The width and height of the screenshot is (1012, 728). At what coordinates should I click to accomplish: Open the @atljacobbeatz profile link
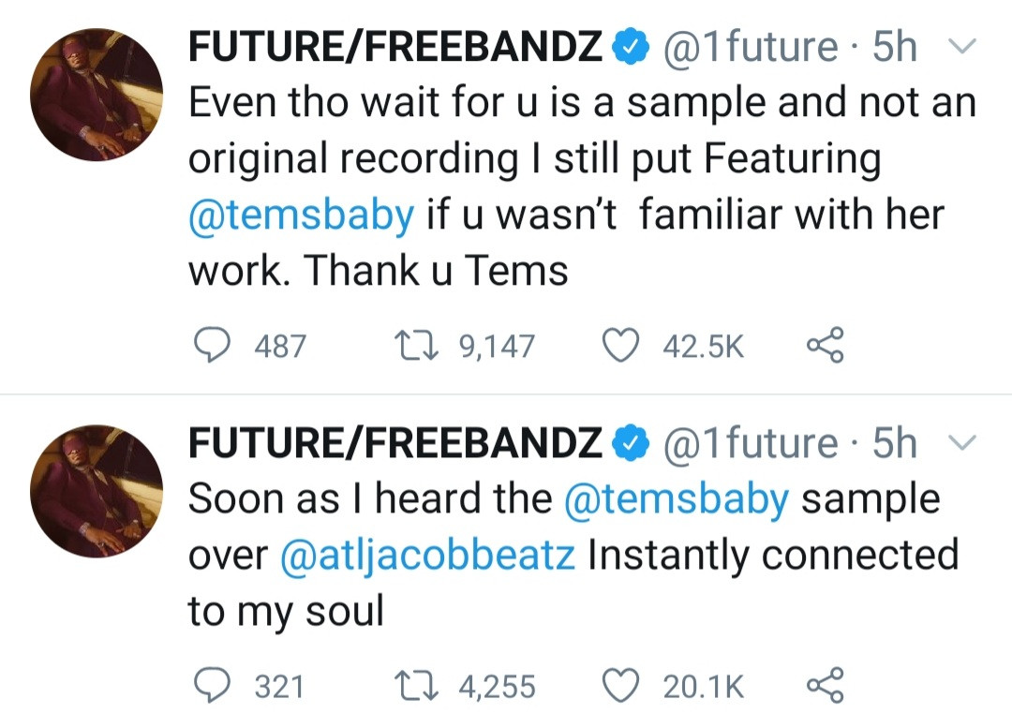(428, 556)
